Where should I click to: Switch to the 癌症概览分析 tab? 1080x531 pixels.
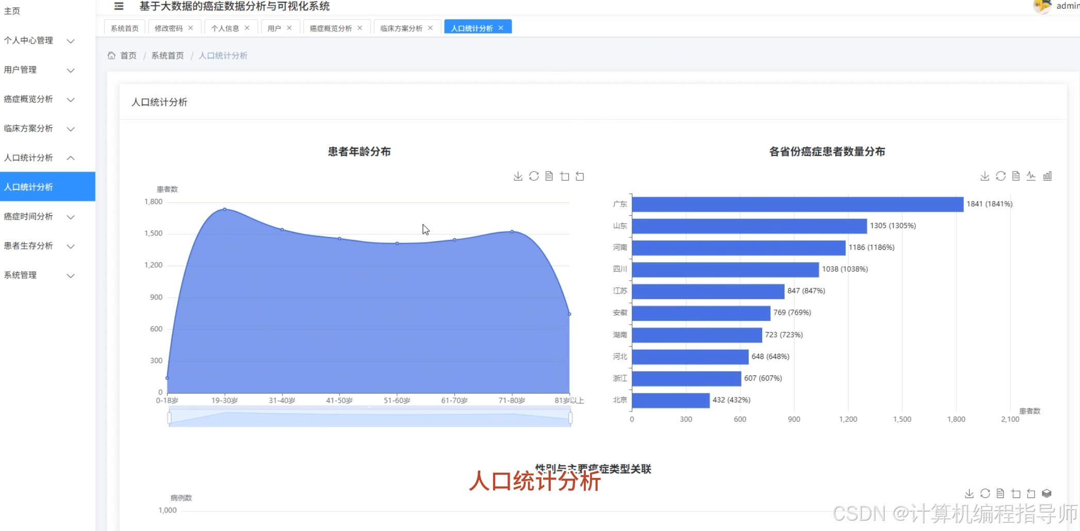pos(331,28)
